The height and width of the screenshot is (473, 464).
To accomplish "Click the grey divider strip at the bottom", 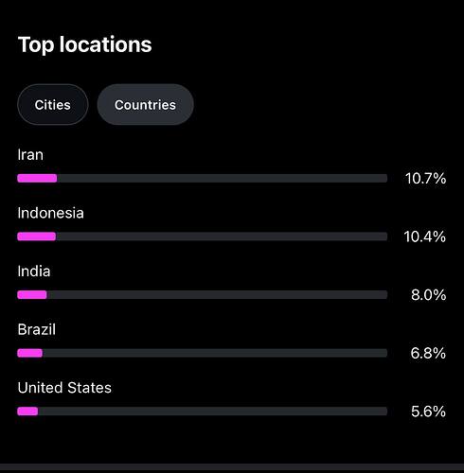I will (232, 467).
